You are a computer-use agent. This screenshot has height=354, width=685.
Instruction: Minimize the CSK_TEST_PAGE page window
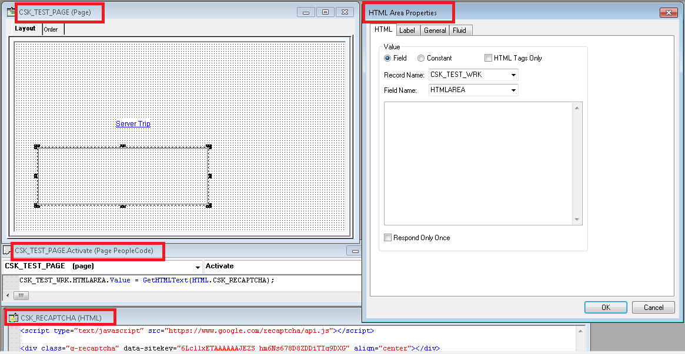(306, 12)
